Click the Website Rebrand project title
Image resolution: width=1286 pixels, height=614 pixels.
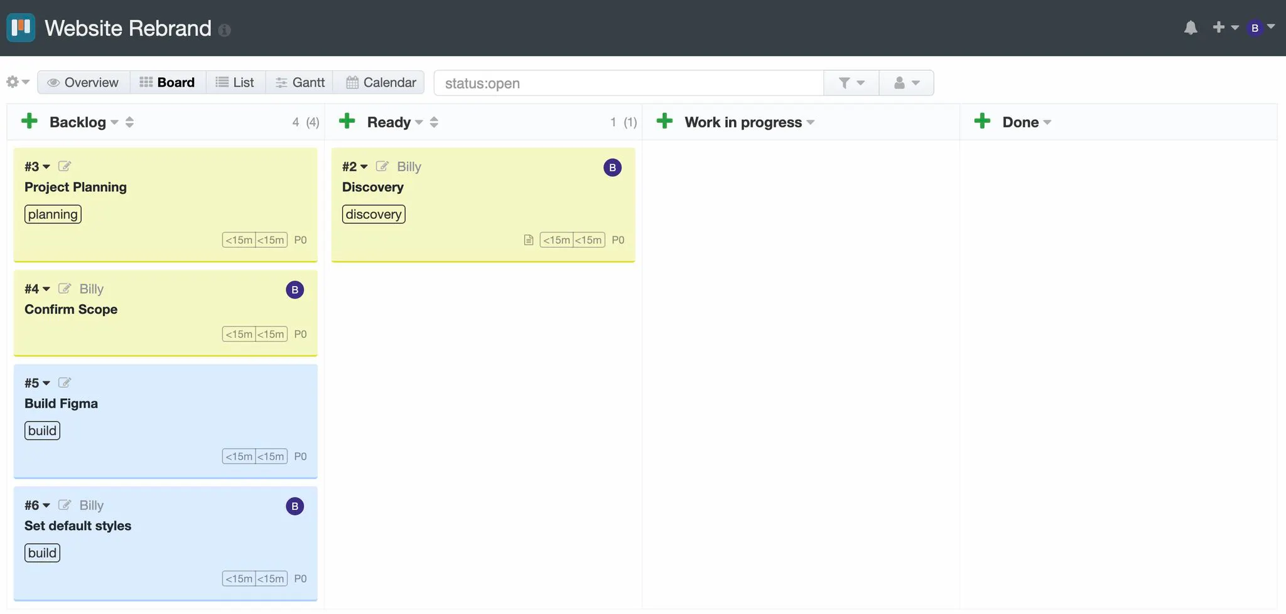click(128, 28)
